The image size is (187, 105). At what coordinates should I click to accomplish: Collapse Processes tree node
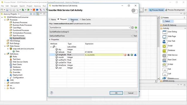5,20
